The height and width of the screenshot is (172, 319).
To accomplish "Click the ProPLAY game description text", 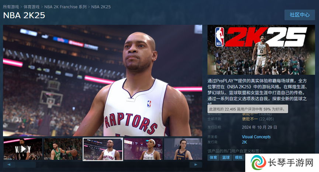I will pos(257,91).
